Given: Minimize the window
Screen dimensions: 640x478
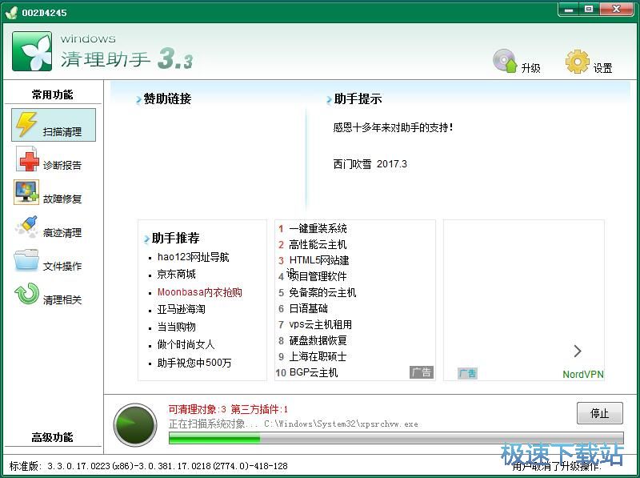Looking at the screenshot, I should pos(569,9).
